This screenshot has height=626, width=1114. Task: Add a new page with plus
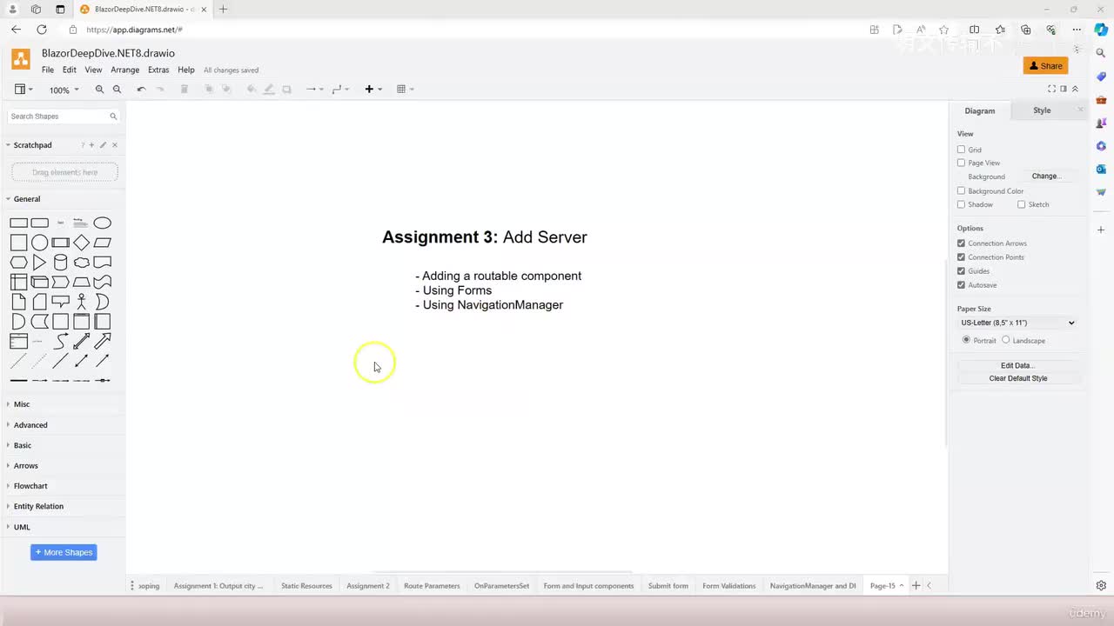[x=916, y=586]
